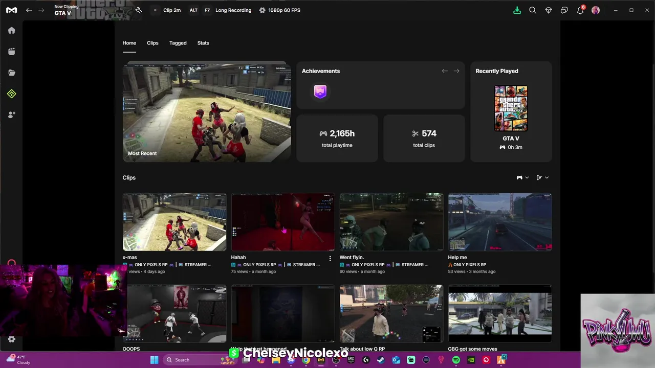Open the GTA V recently played cover
Screen dimensions: 655x368
pyautogui.click(x=511, y=108)
